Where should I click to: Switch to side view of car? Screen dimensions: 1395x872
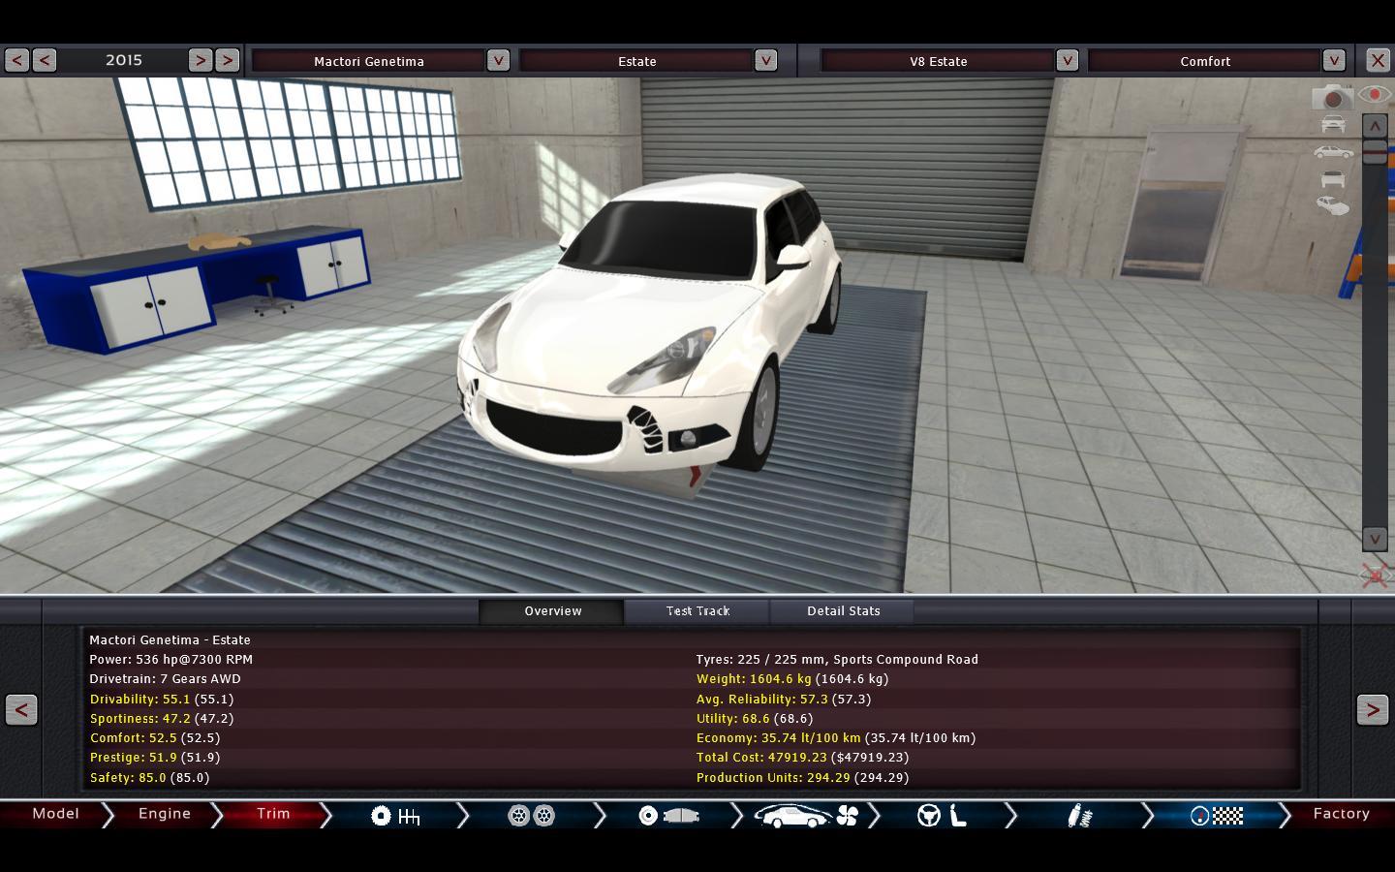click(x=1333, y=152)
